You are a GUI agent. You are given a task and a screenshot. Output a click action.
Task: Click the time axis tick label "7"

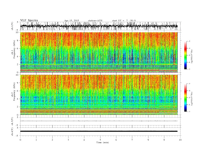pos(132,140)
